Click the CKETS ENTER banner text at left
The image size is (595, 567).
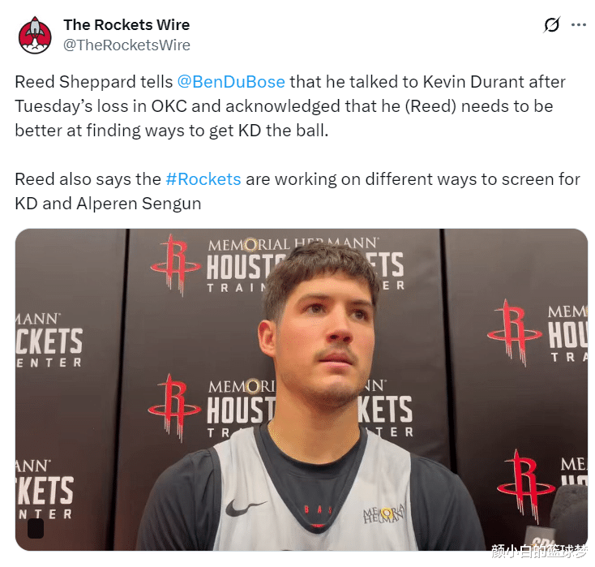pos(49,347)
